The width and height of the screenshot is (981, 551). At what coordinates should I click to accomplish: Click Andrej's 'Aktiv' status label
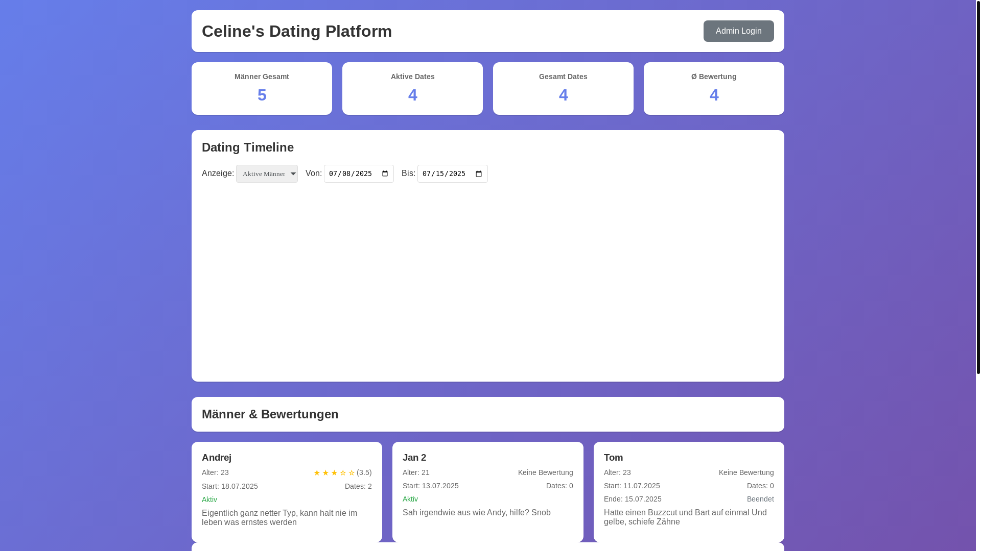tap(209, 499)
